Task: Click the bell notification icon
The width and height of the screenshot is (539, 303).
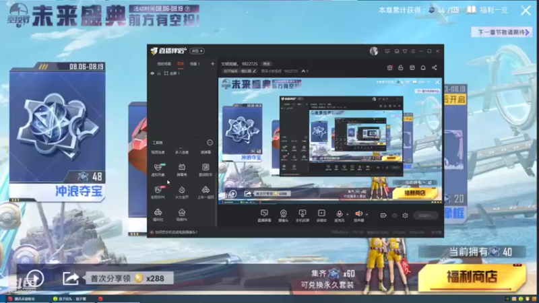Action: point(423,68)
